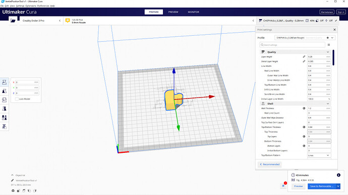The width and height of the screenshot is (348, 195).
Task: Click the link icon beside Layer Height
Action: [x=304, y=57]
